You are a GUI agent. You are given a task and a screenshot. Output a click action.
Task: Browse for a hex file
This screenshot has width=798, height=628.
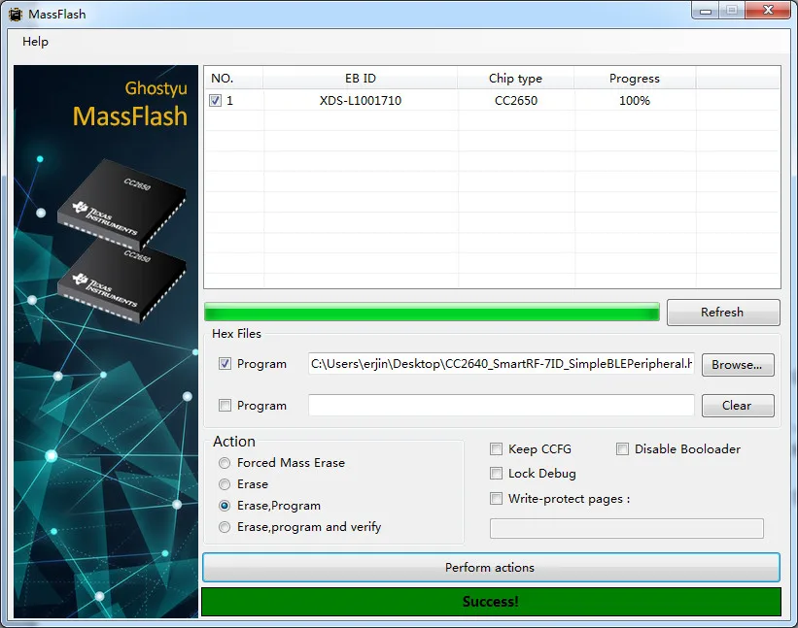pos(738,365)
